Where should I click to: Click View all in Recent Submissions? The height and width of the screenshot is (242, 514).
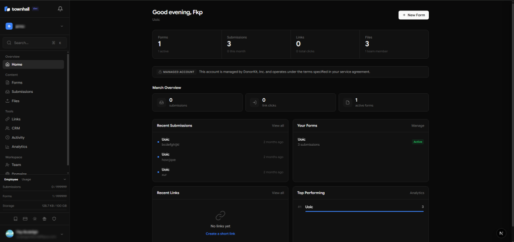click(278, 126)
